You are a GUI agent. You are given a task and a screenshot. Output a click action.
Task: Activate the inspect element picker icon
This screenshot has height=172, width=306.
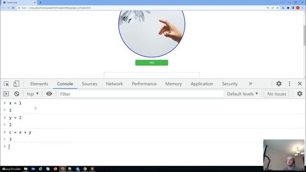coord(6,84)
